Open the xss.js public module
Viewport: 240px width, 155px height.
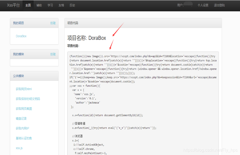coord(19,148)
